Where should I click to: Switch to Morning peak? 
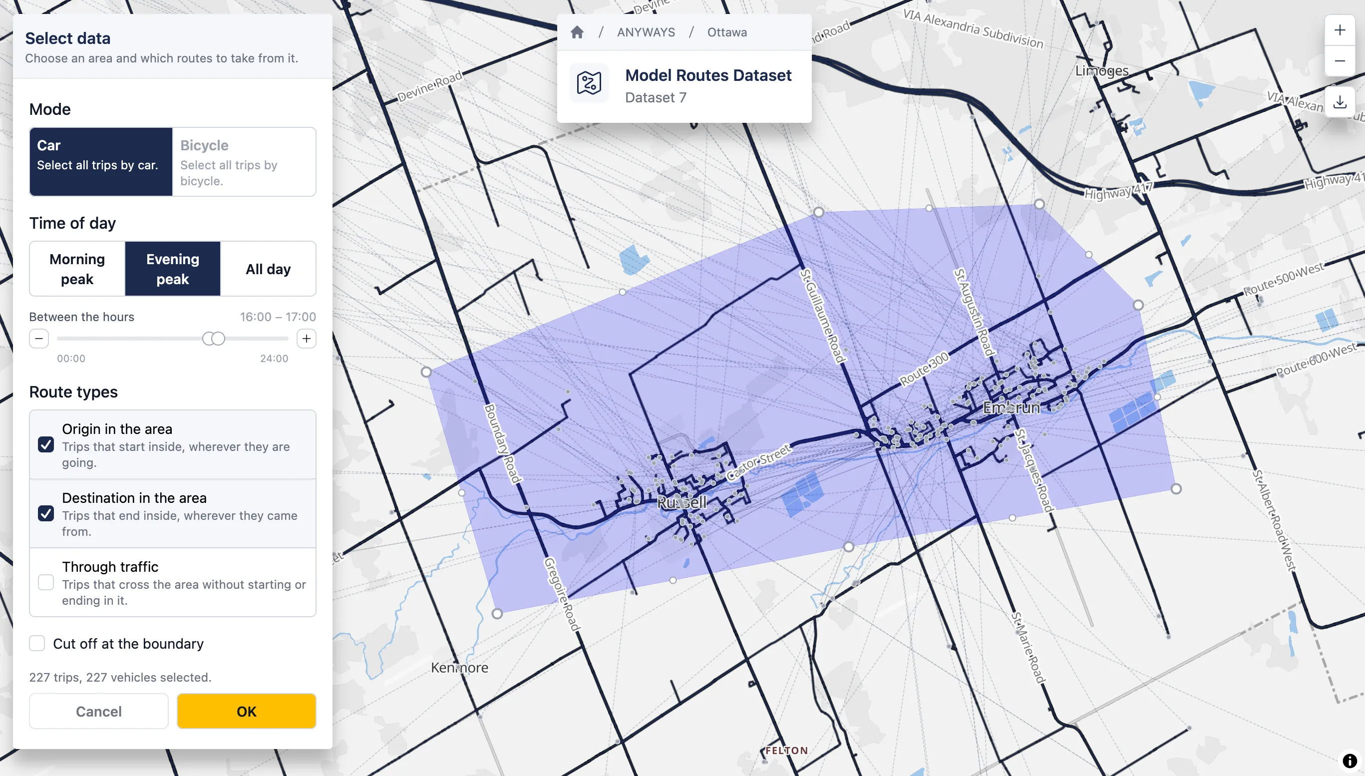[77, 269]
